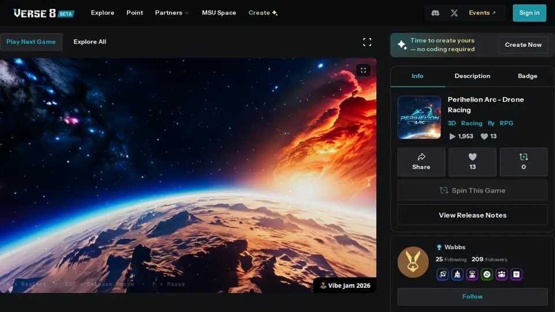Expand the Partners dropdown menu

click(172, 13)
